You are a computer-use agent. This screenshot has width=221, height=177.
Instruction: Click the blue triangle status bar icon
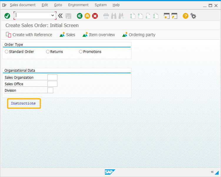217,173
